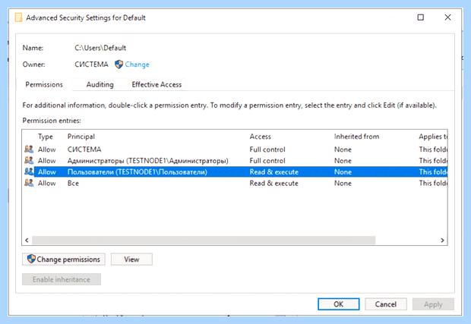The image size is (471, 324).
Task: Click None inherited value in СИСТЕМА row
Action: tap(343, 149)
